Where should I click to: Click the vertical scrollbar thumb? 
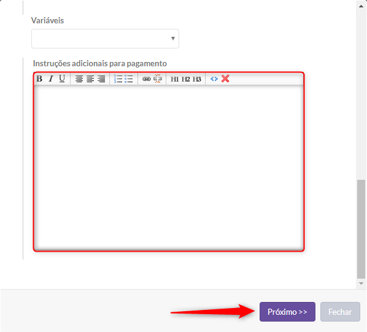click(x=361, y=229)
